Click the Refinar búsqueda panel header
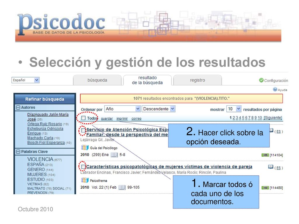 point(45,99)
